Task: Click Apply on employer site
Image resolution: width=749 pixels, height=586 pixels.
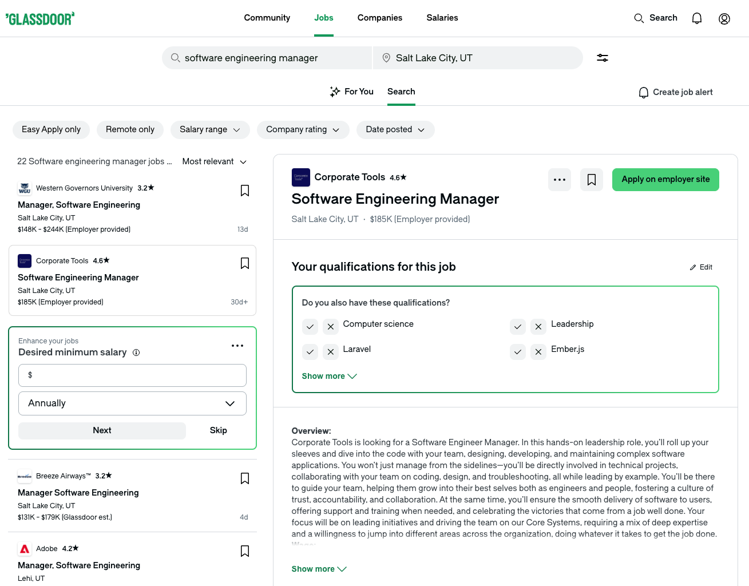Action: click(665, 179)
